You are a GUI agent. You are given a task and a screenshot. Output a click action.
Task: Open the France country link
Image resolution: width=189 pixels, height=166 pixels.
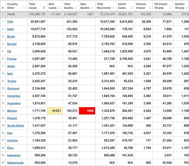click(12, 59)
